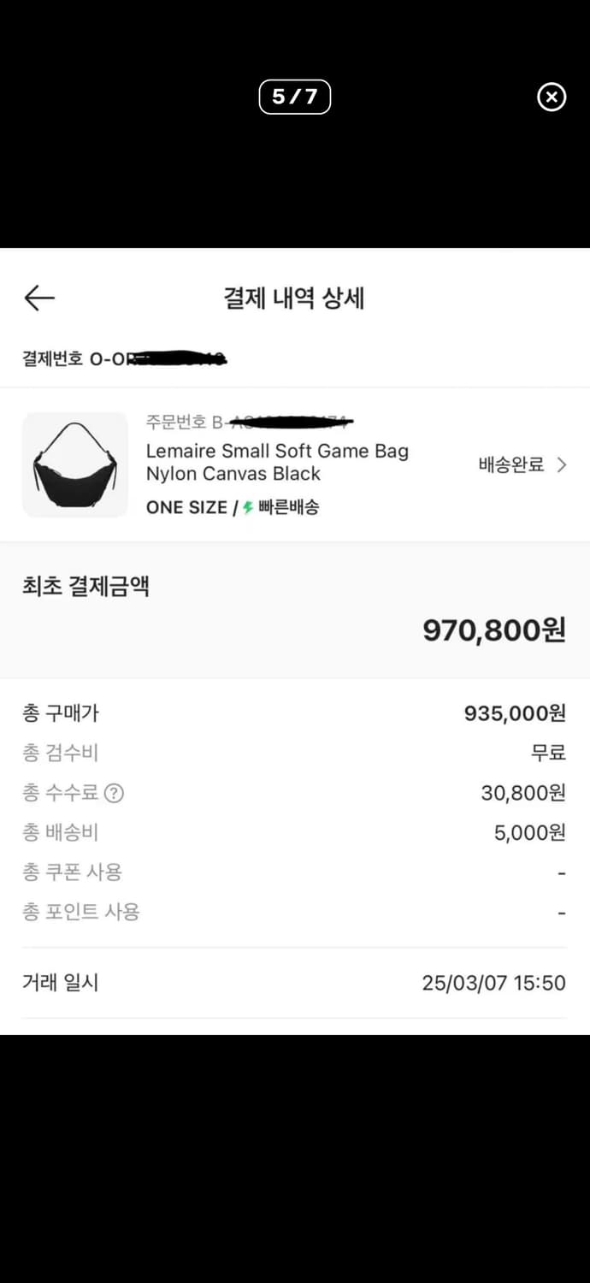Screen dimensions: 590x1283
Task: Close the image viewer with X icon
Action: click(x=552, y=97)
